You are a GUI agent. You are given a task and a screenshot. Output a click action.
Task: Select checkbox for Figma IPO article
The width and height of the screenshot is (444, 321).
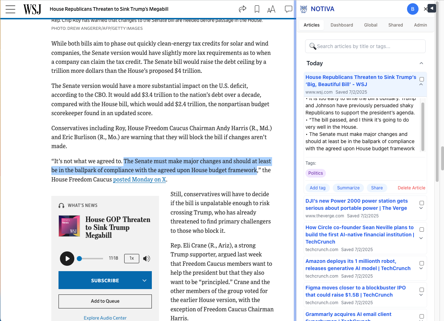422,290
